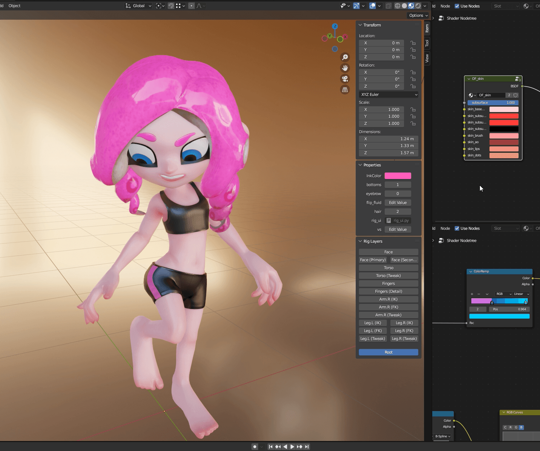Add a color stop in ColorRamp

click(472, 294)
